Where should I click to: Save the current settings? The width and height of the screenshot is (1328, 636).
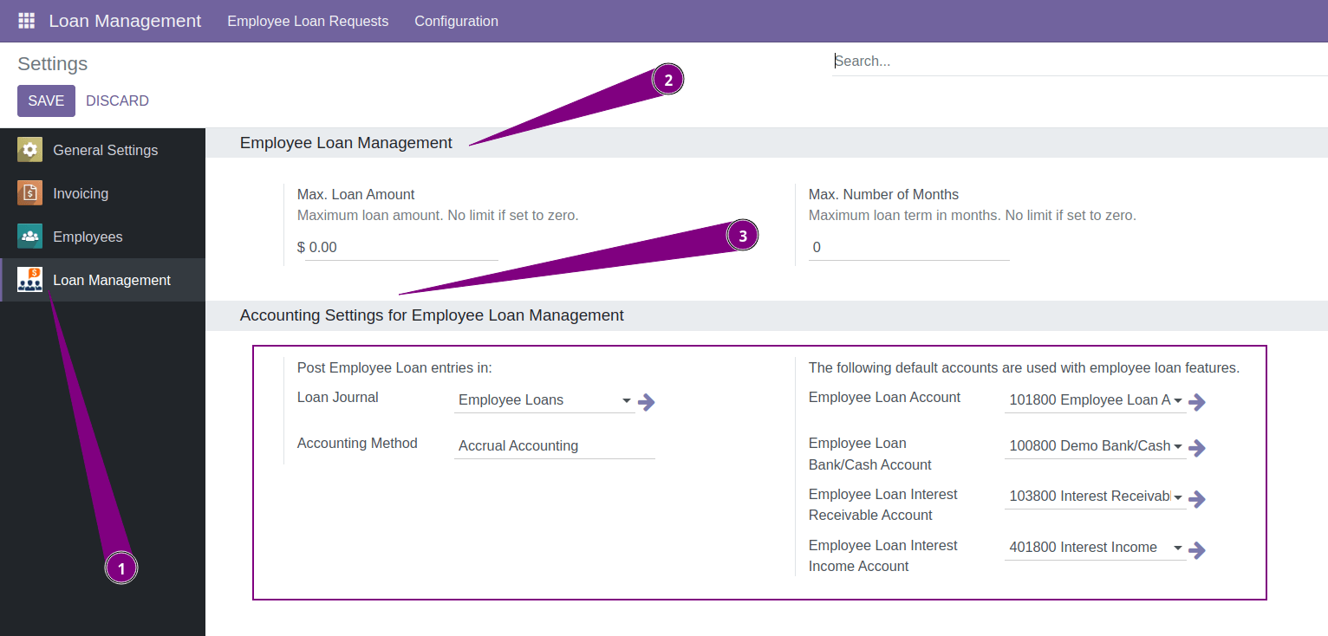tap(46, 101)
